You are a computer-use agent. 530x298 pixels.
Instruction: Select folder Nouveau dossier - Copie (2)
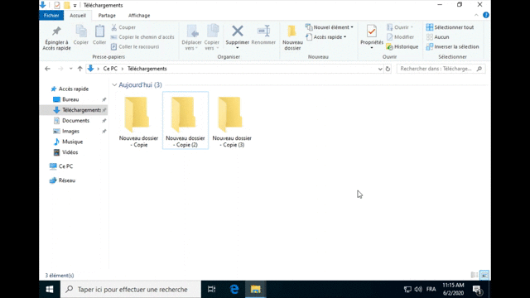[x=185, y=121]
